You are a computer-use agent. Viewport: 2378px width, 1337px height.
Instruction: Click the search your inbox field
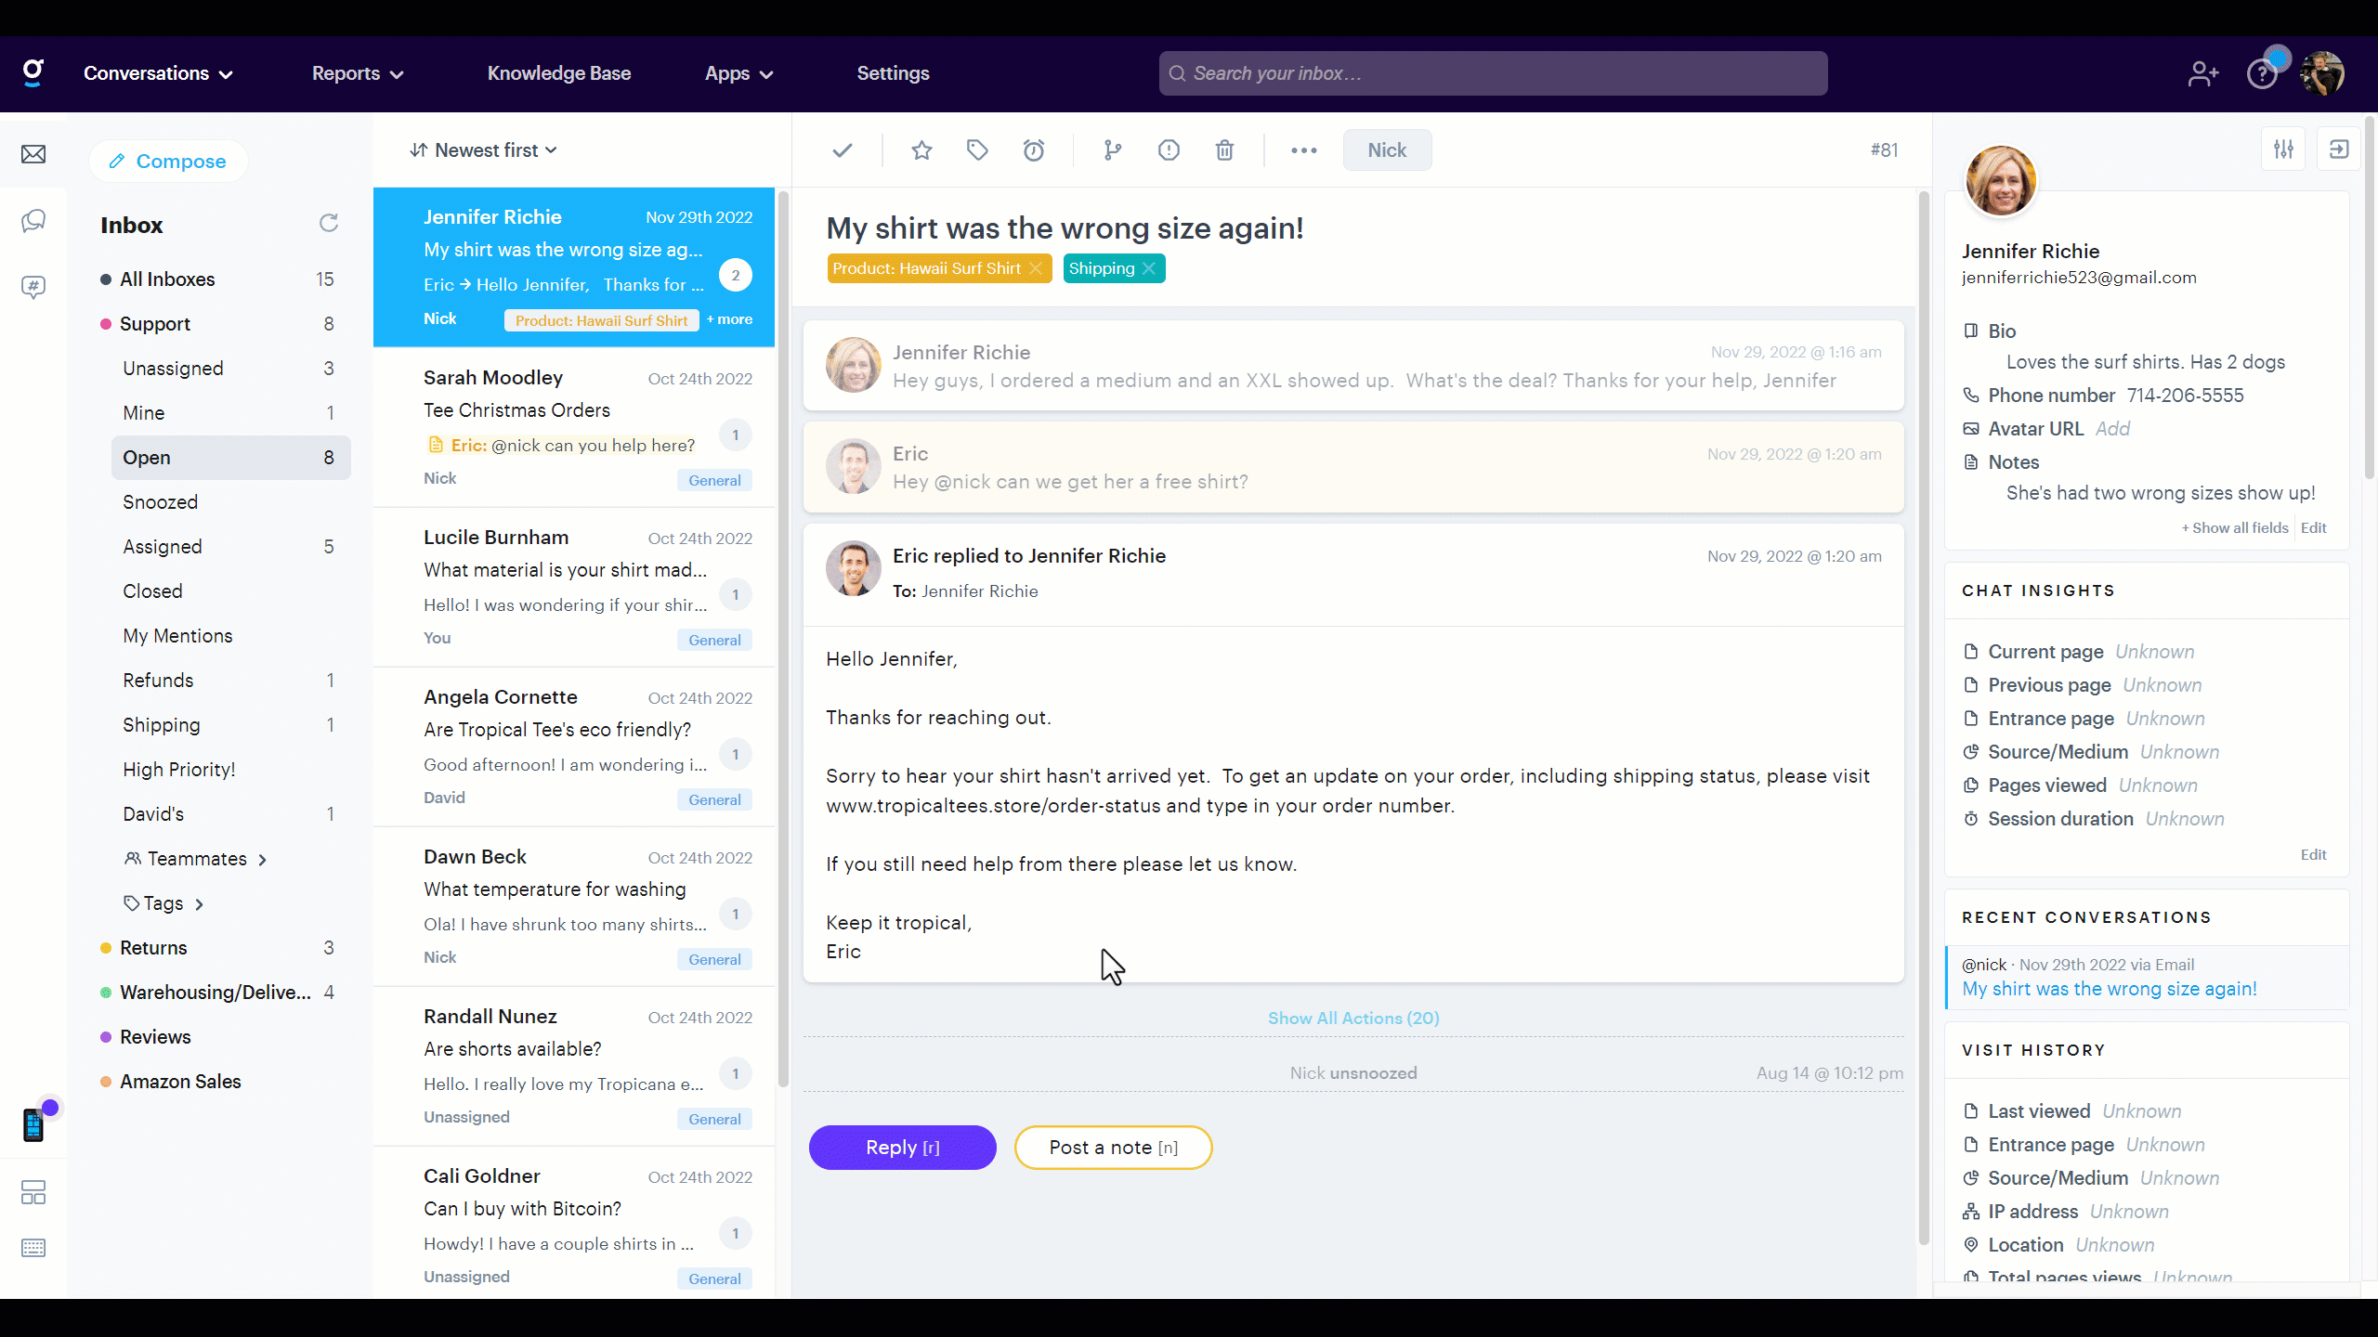coord(1493,73)
